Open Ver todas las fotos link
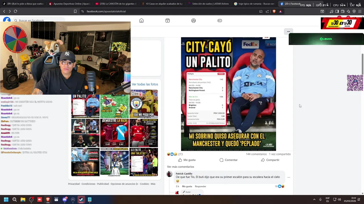Viewport: 364px width, 204px height. pyautogui.click(x=145, y=84)
